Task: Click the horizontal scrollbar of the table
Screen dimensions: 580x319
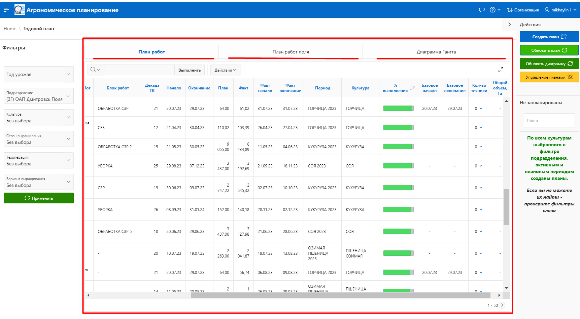Action: 340,295
